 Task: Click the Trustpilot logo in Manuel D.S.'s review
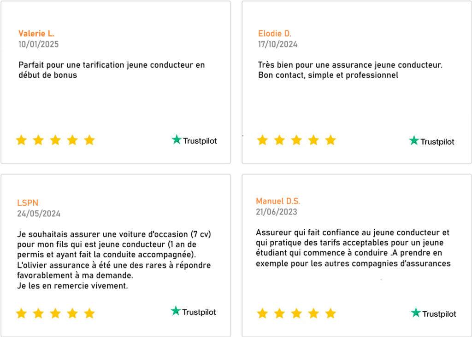tap(433, 314)
